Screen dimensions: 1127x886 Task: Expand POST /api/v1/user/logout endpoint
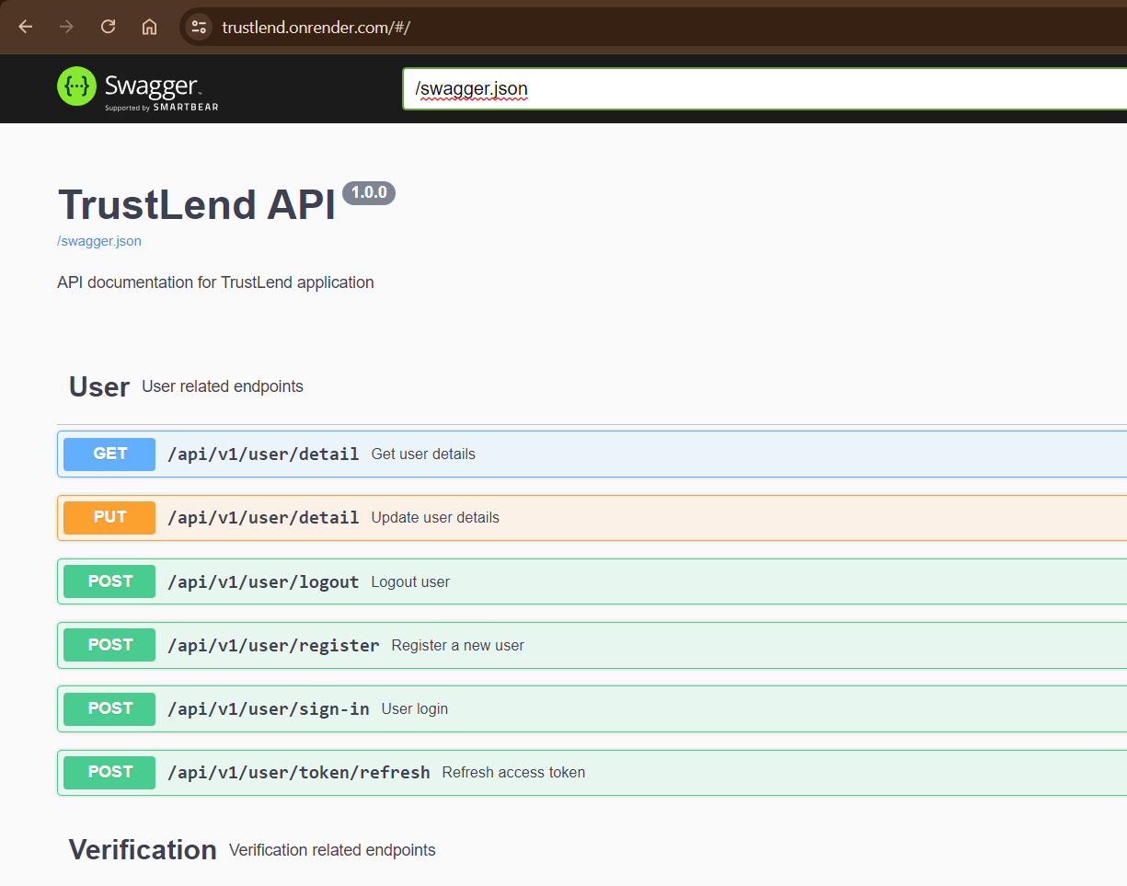point(592,581)
